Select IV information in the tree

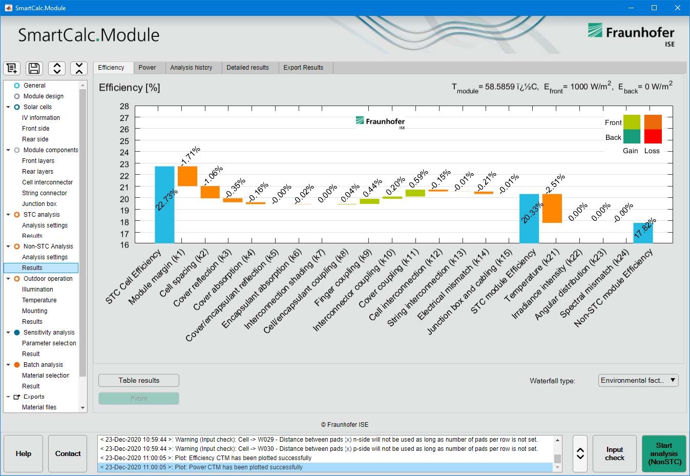41,118
